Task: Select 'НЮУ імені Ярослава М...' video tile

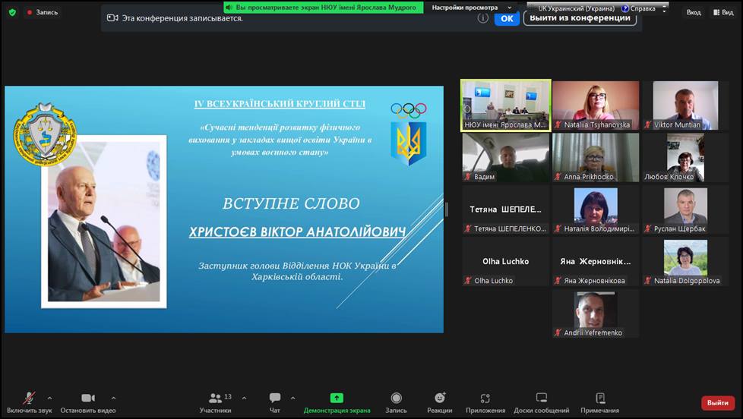Action: click(x=506, y=105)
